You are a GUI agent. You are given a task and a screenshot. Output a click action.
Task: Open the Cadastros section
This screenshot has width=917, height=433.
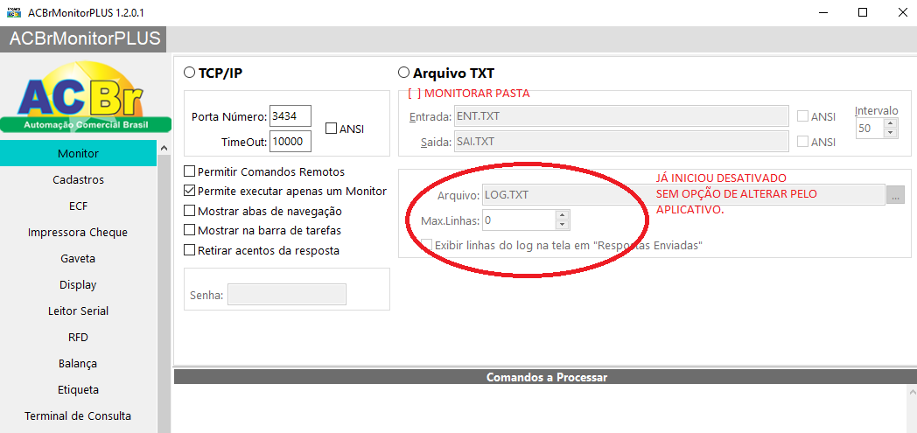(x=79, y=179)
